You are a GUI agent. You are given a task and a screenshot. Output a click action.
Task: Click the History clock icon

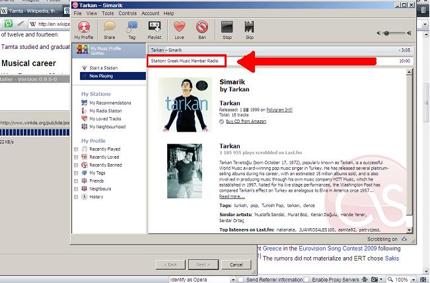(x=85, y=196)
